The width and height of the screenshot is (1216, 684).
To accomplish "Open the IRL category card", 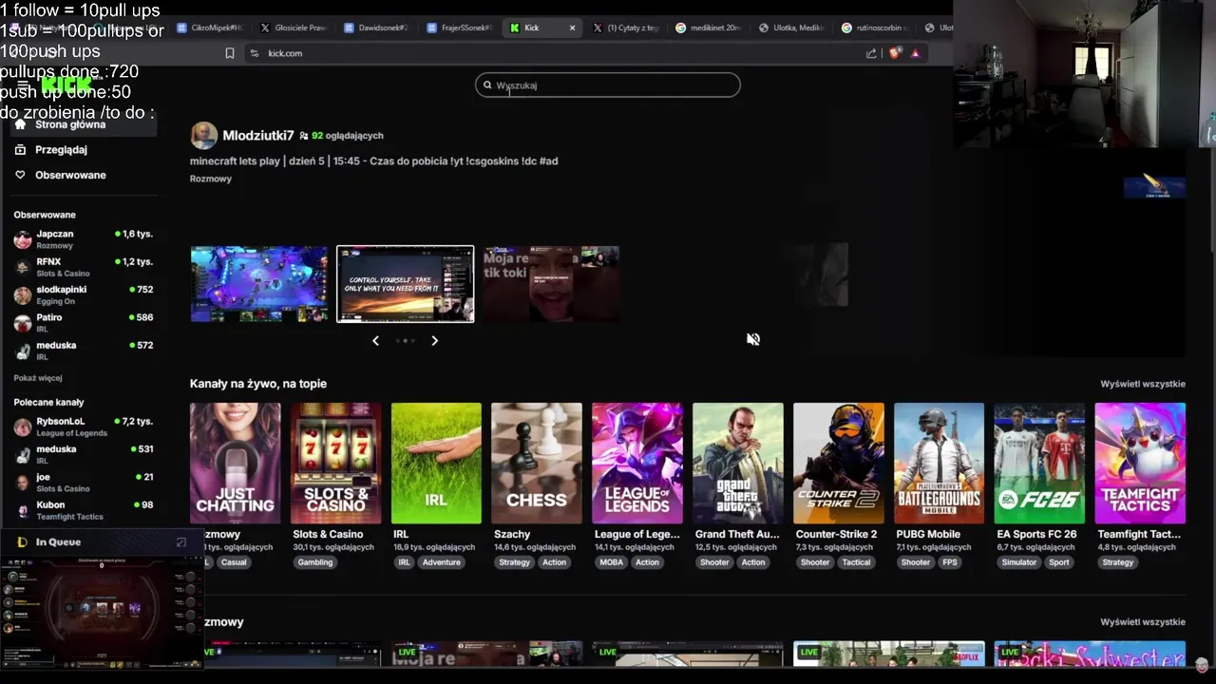I will coord(436,464).
